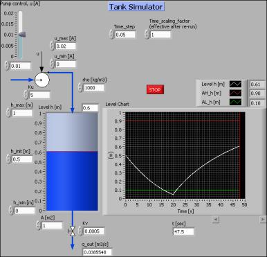Click the Time_step stepper arrows
The image size is (267, 257).
[111, 35]
